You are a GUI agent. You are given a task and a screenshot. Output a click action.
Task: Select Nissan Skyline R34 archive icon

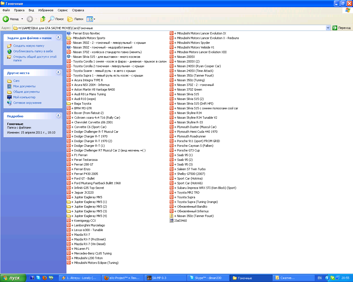pyautogui.click(x=172, y=113)
